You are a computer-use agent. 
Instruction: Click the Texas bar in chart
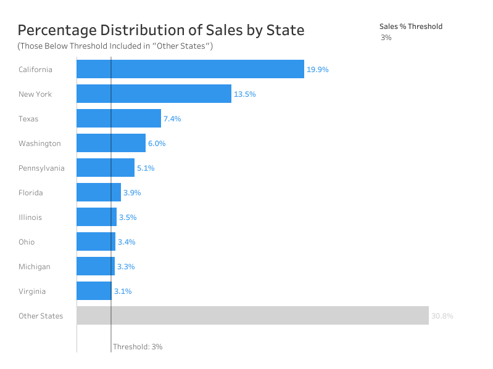[x=118, y=118]
